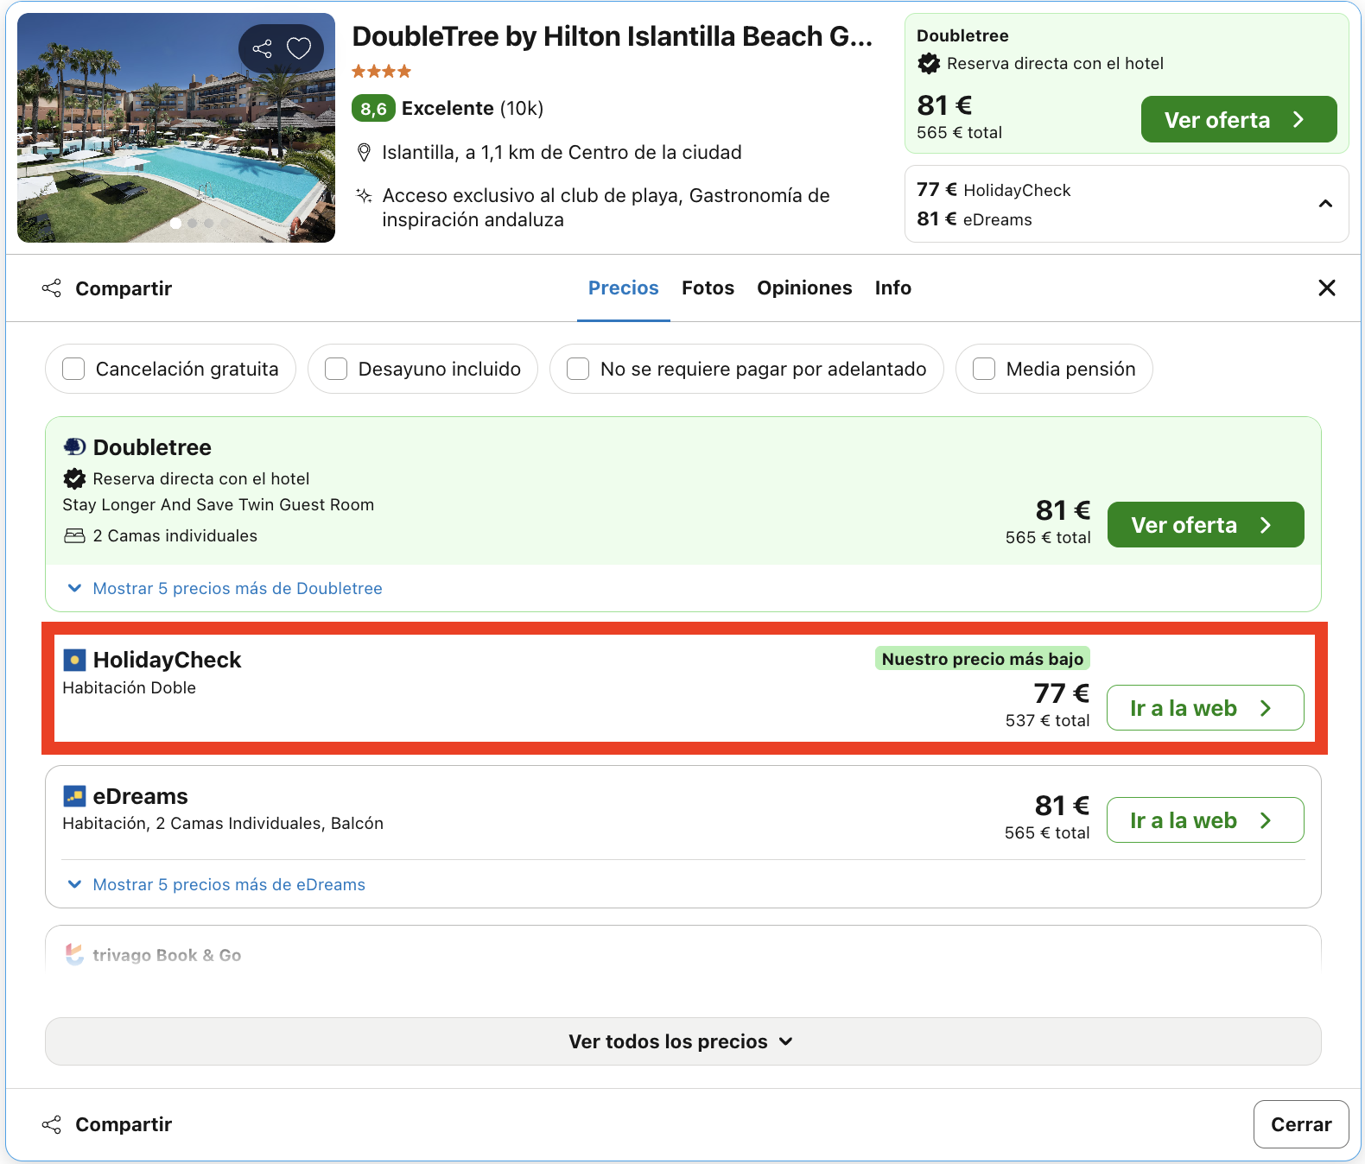Close the details panel with X
The width and height of the screenshot is (1365, 1164).
(1327, 288)
